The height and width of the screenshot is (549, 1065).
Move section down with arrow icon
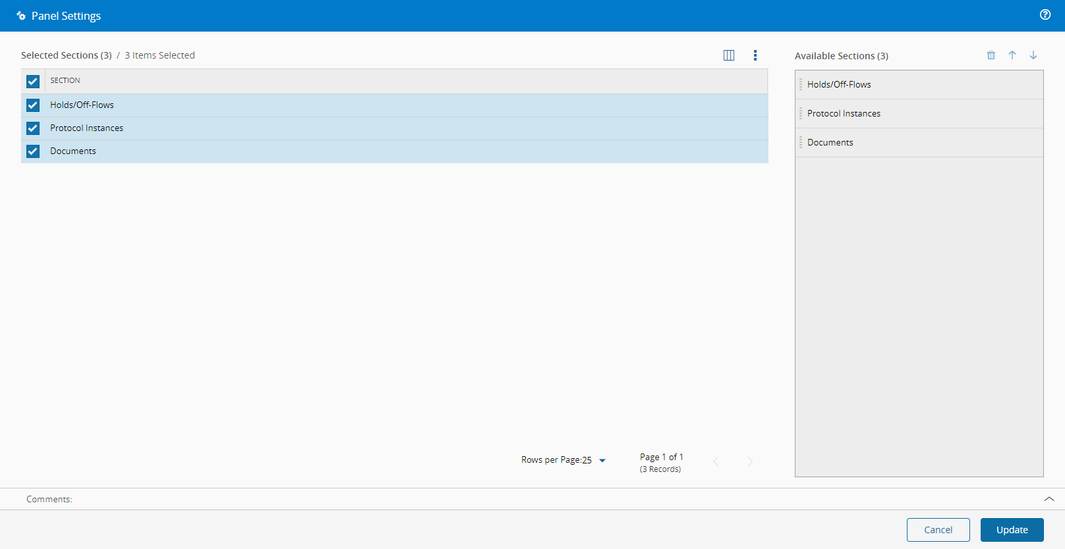tap(1033, 55)
